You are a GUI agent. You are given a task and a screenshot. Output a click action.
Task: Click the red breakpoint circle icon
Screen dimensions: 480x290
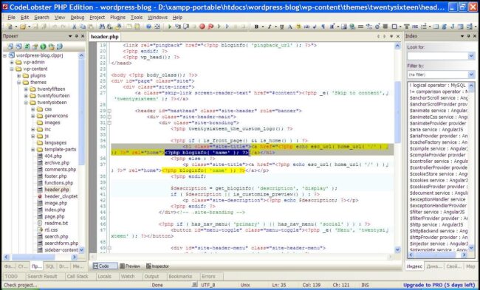202,27
